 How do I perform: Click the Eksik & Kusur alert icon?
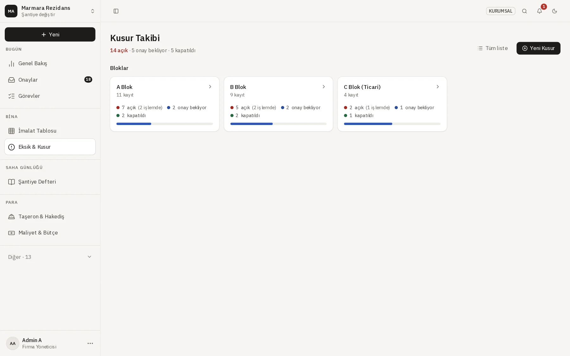coord(11,147)
